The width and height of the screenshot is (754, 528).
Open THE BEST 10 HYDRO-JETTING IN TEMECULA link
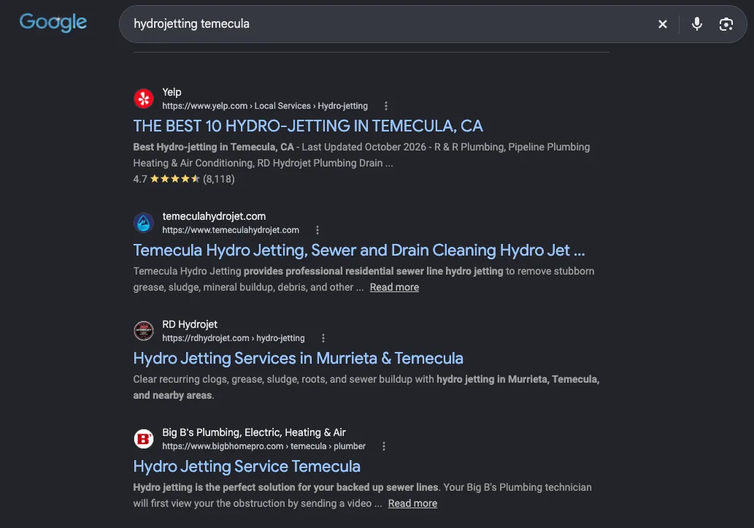308,126
